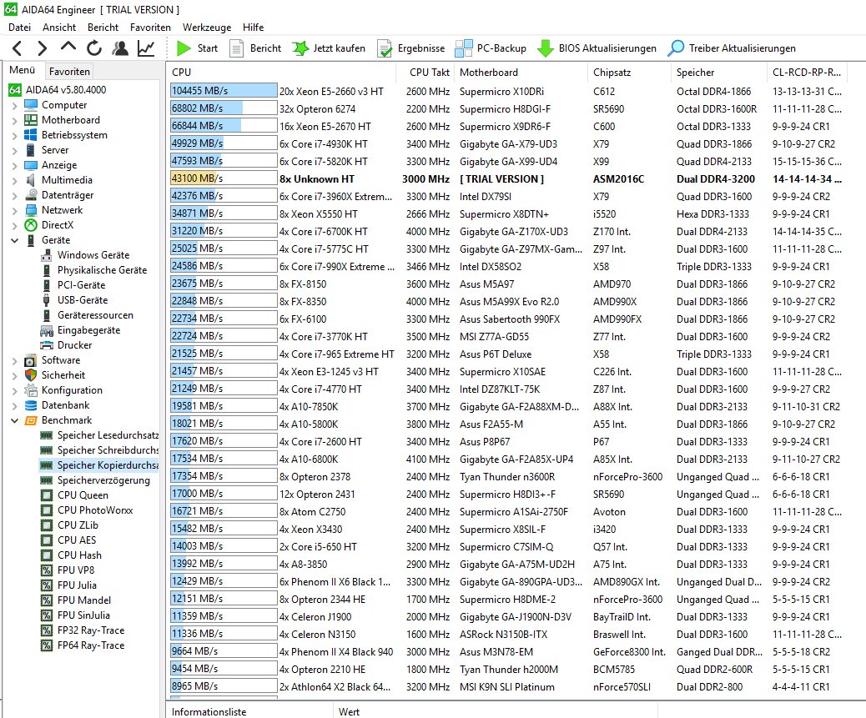Screen dimensions: 866x718
Task: Expand the Software tree node
Action: (15, 360)
